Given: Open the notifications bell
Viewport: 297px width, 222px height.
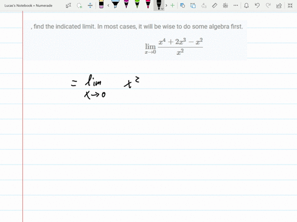Looking at the screenshot, I should click(x=246, y=6).
